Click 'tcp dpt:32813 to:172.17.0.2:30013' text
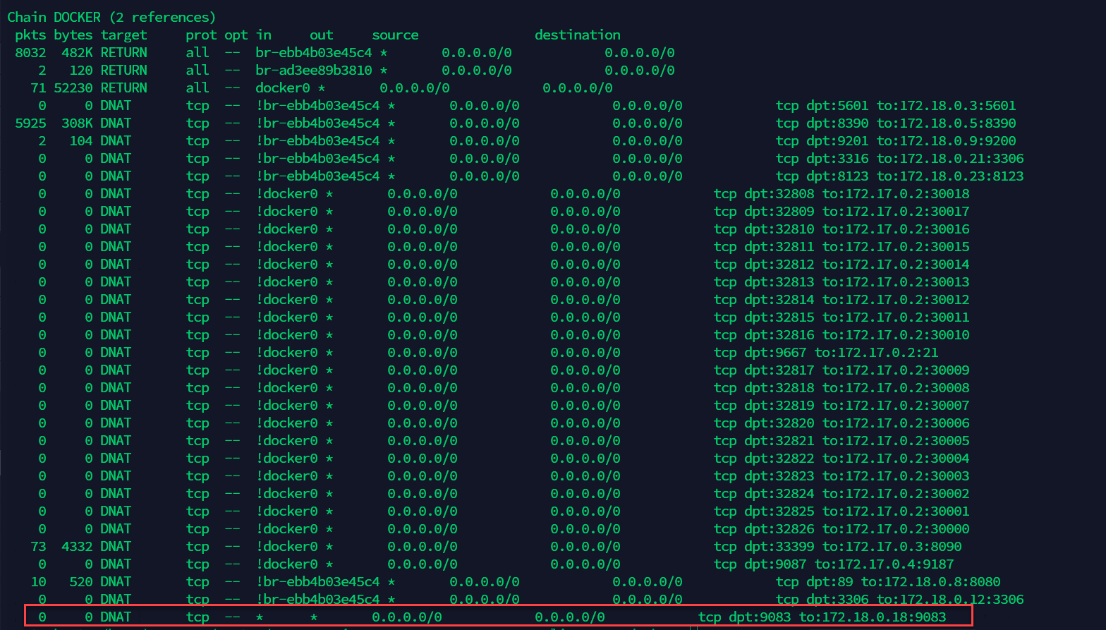This screenshot has width=1106, height=630. [x=841, y=281]
